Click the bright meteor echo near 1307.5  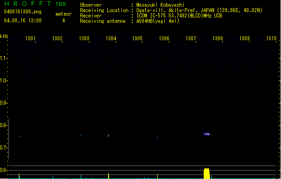tap(207, 134)
